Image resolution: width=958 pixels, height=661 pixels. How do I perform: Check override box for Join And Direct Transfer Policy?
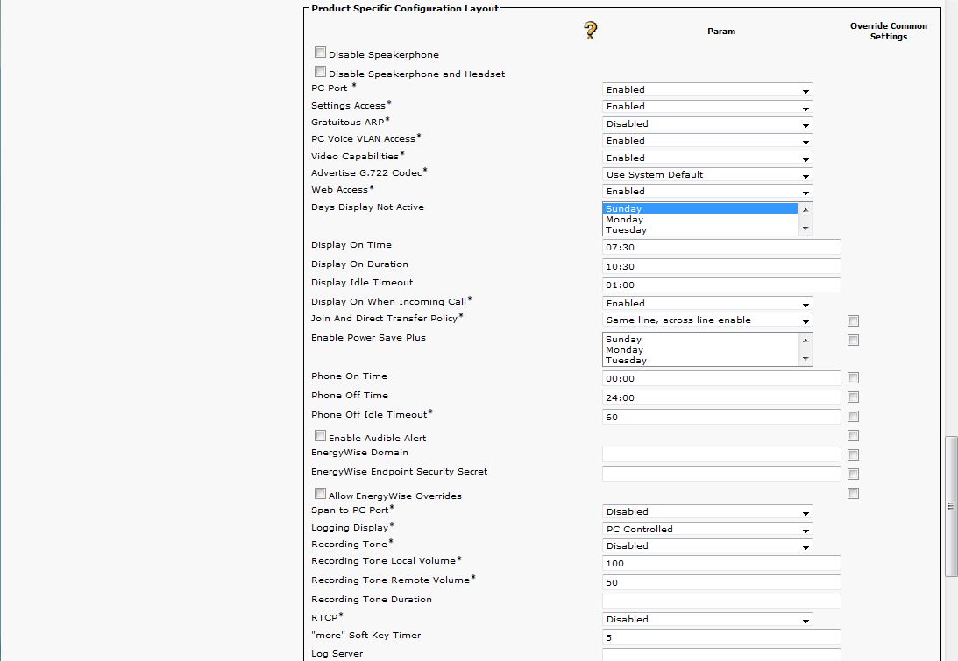pyautogui.click(x=853, y=321)
